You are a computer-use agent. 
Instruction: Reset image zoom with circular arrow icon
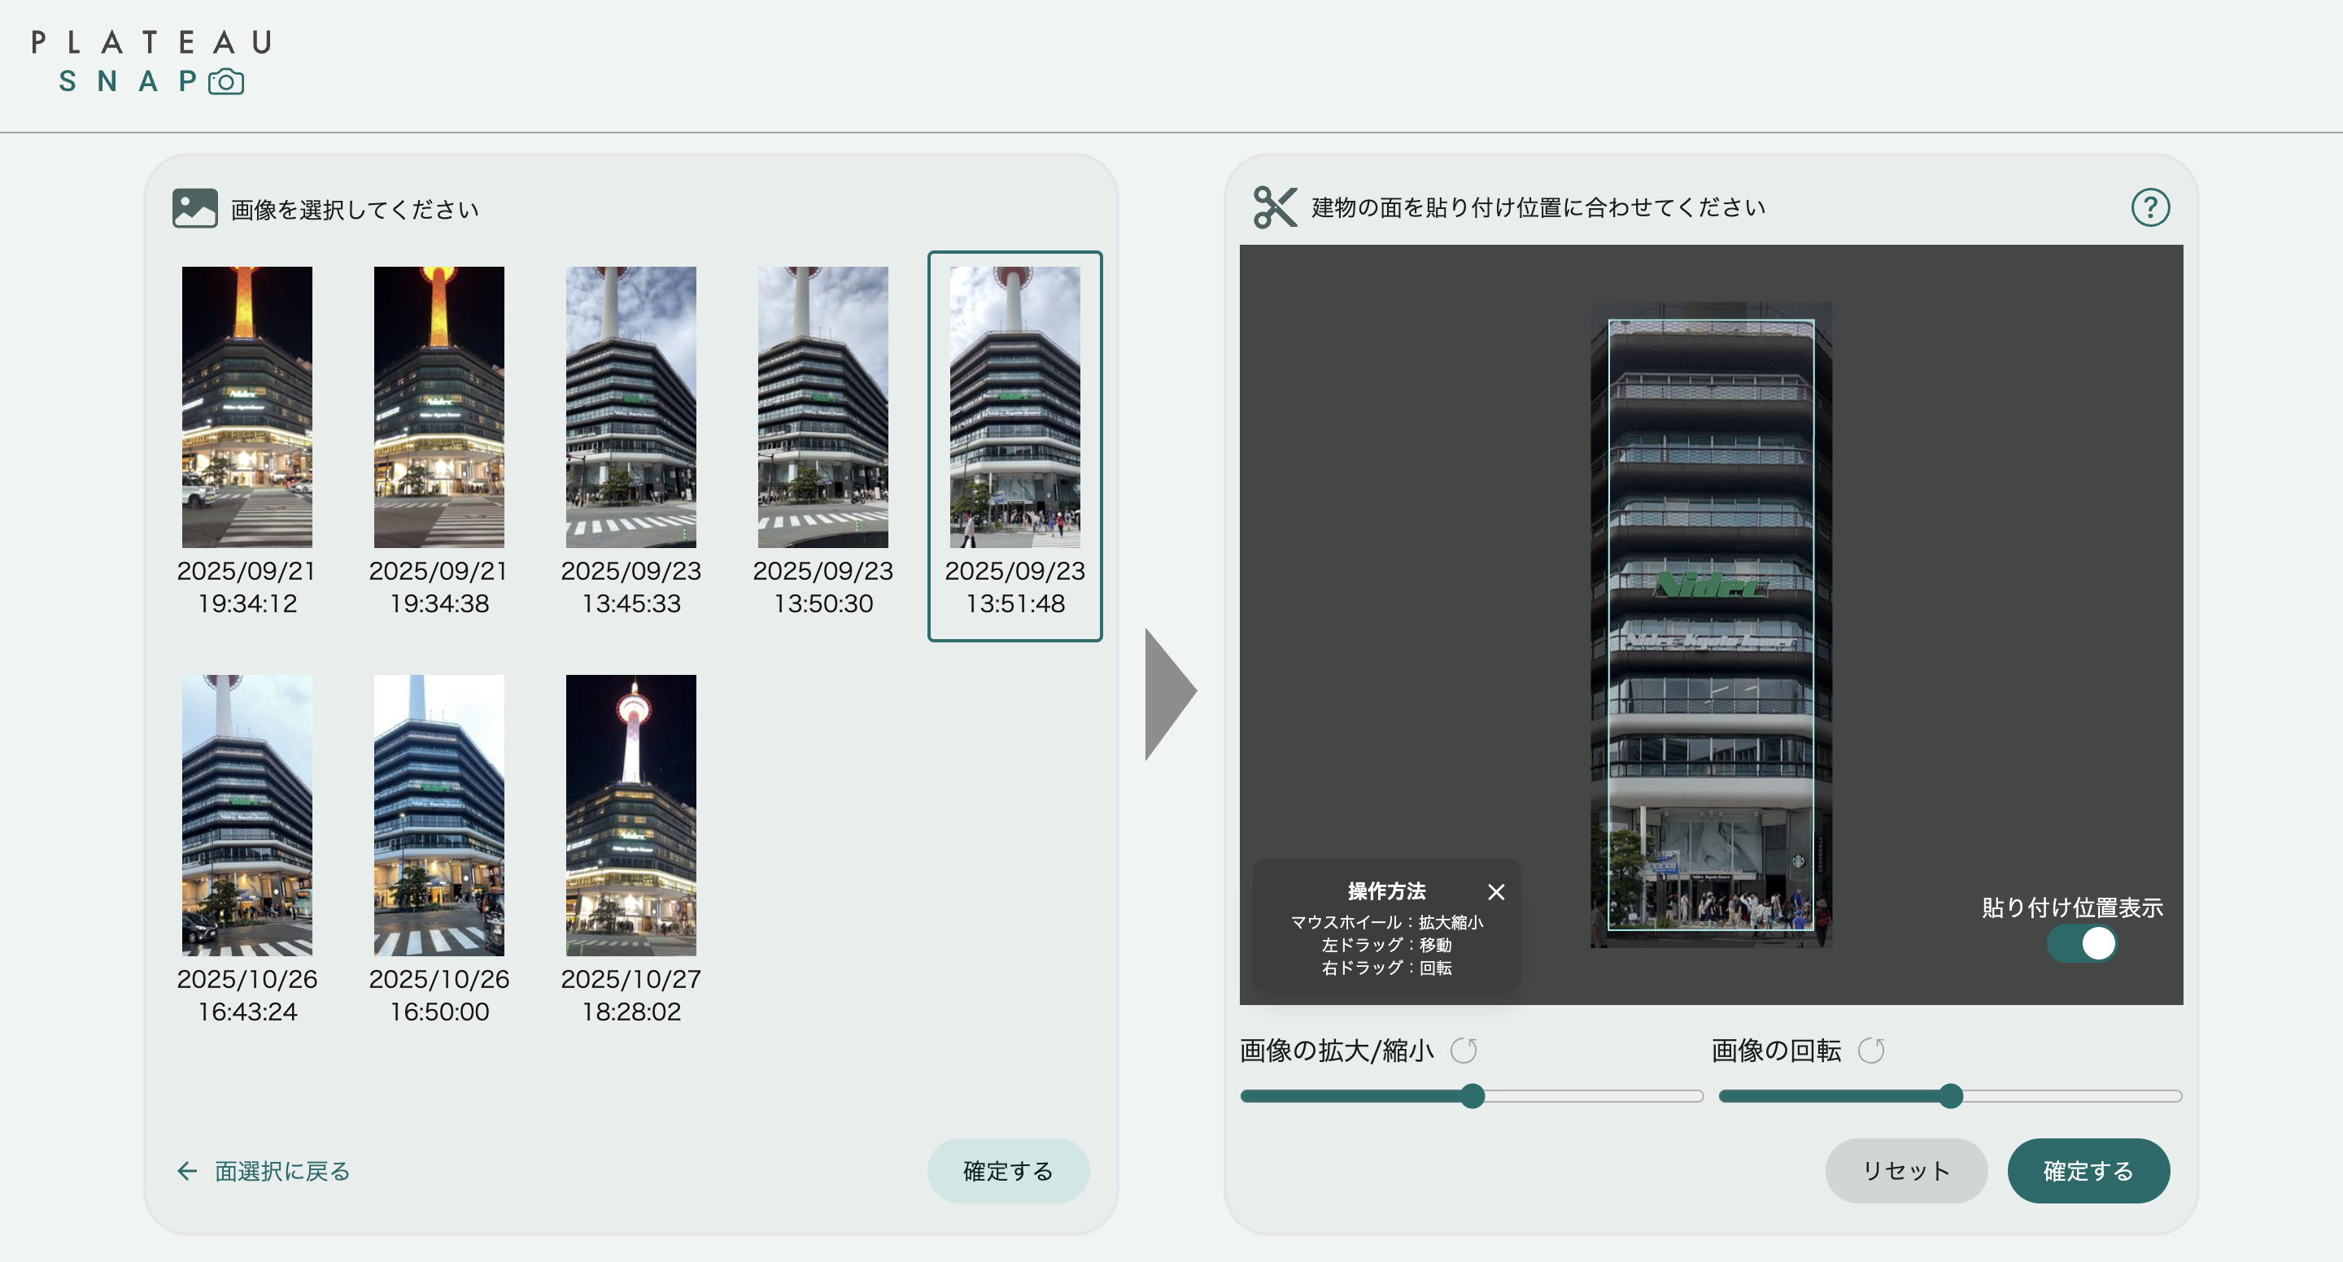pos(1464,1050)
